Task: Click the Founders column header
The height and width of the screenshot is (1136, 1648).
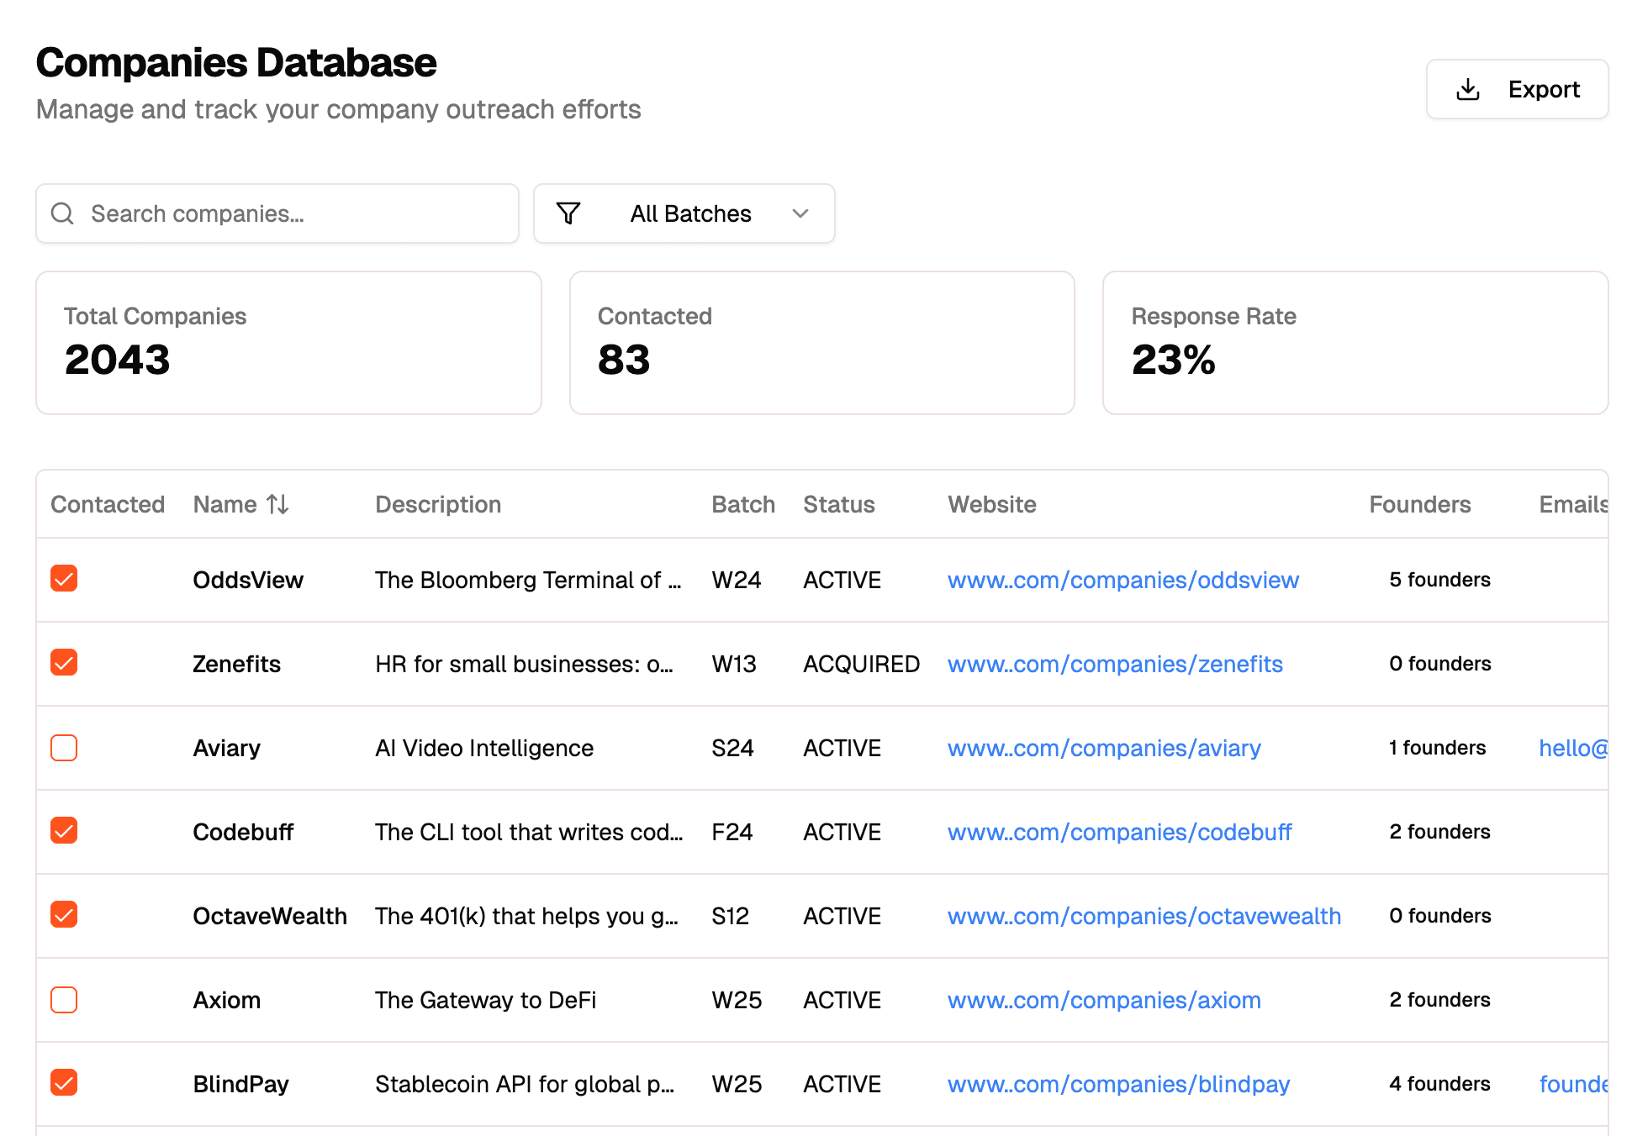Action: coord(1420,504)
